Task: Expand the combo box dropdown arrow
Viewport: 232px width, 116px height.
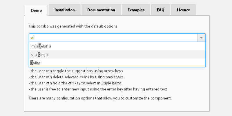Action: click(201, 38)
